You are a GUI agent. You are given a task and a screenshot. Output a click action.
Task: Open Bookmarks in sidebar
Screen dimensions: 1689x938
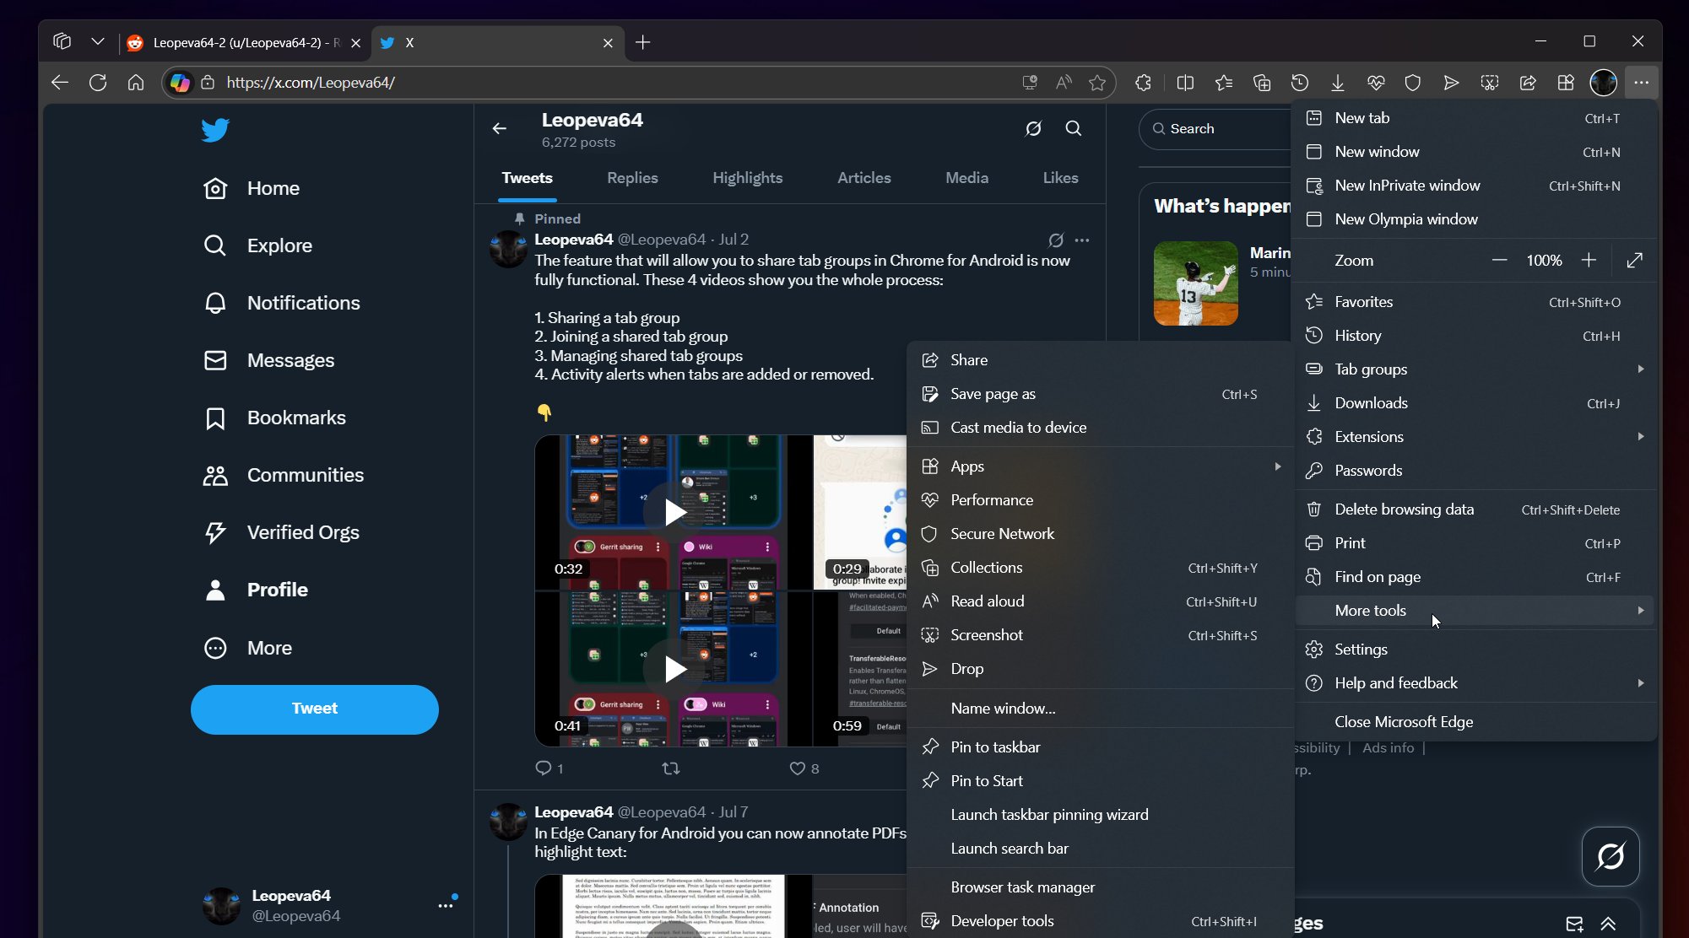pyautogui.click(x=274, y=418)
